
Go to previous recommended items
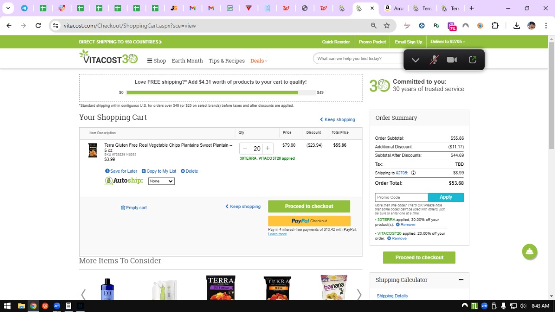tap(83, 295)
